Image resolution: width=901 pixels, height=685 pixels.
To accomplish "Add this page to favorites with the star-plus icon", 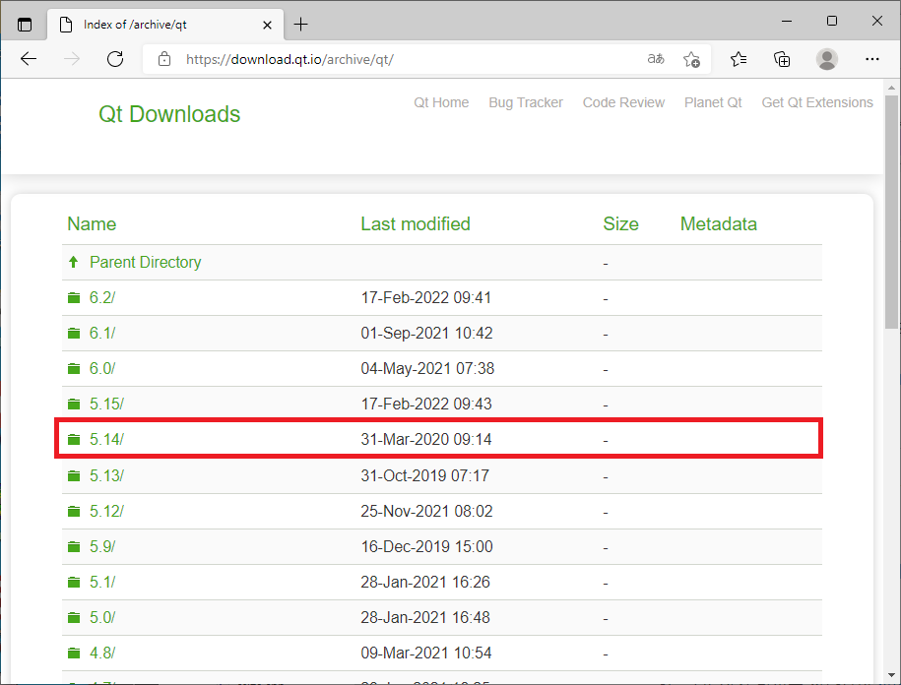I will (x=691, y=59).
